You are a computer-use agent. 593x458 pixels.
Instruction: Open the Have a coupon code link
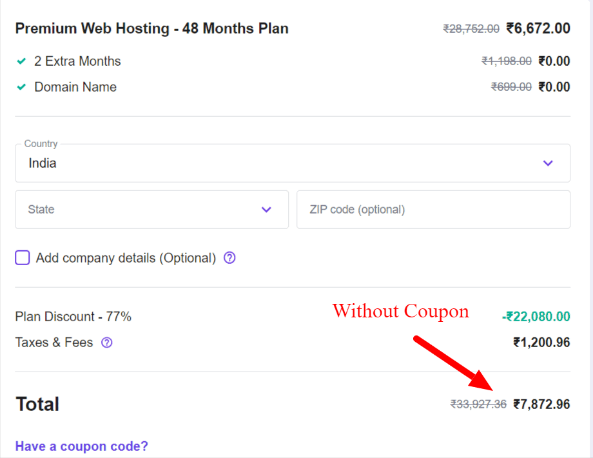pos(81,446)
